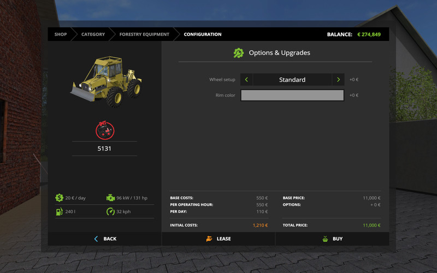Click the daily upkeep cost money icon
Screen dimensions: 437x273
click(59, 198)
